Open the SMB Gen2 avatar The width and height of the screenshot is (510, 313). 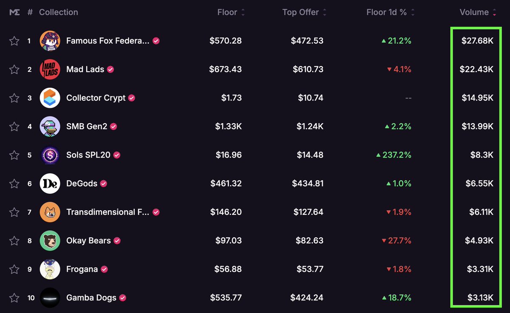point(50,126)
